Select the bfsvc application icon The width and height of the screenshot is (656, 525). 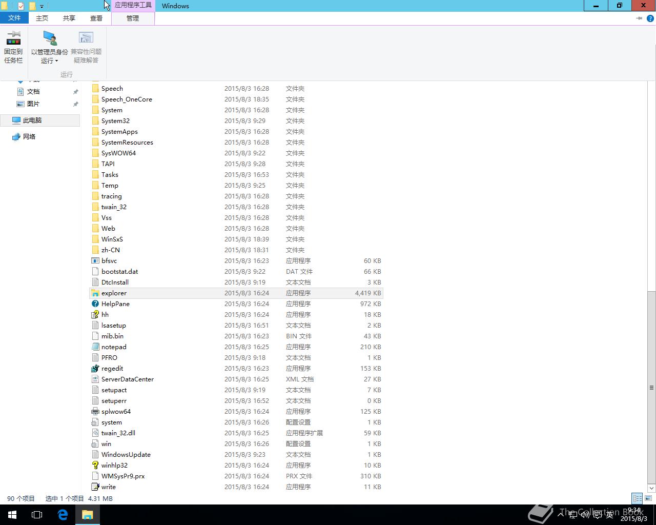(95, 260)
